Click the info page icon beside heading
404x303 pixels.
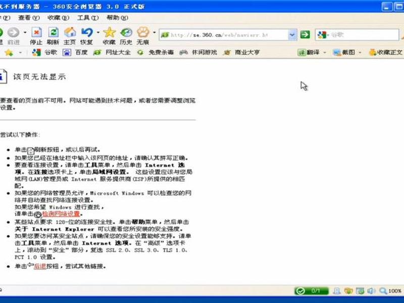3,77
